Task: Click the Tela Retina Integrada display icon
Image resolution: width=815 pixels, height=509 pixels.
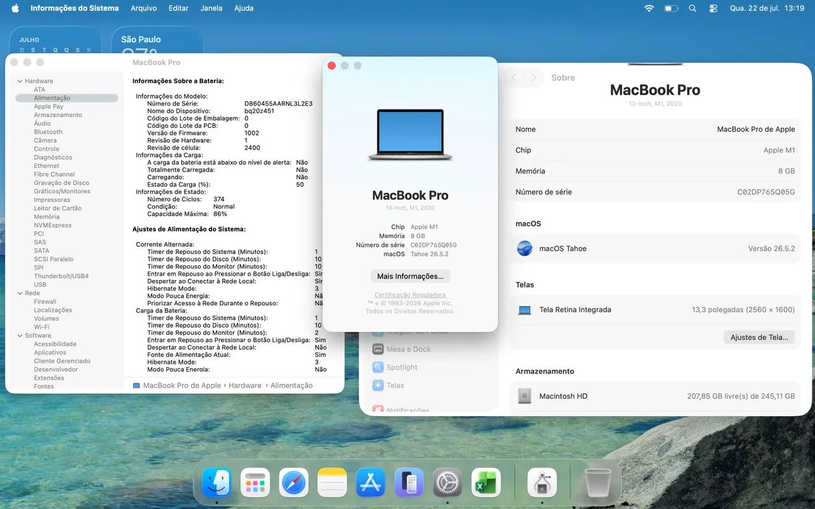Action: pyautogui.click(x=525, y=310)
